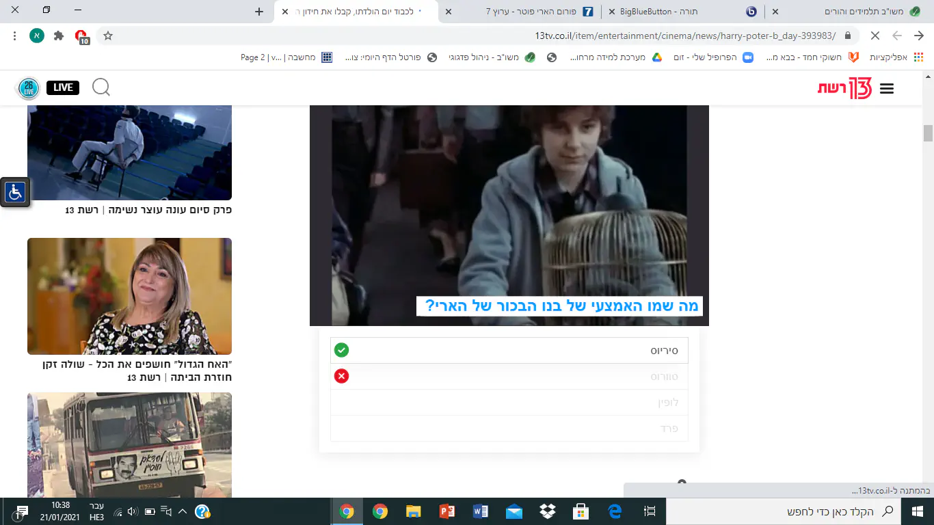Open the channel 26 live icon
This screenshot has height=525, width=934.
pyautogui.click(x=28, y=87)
